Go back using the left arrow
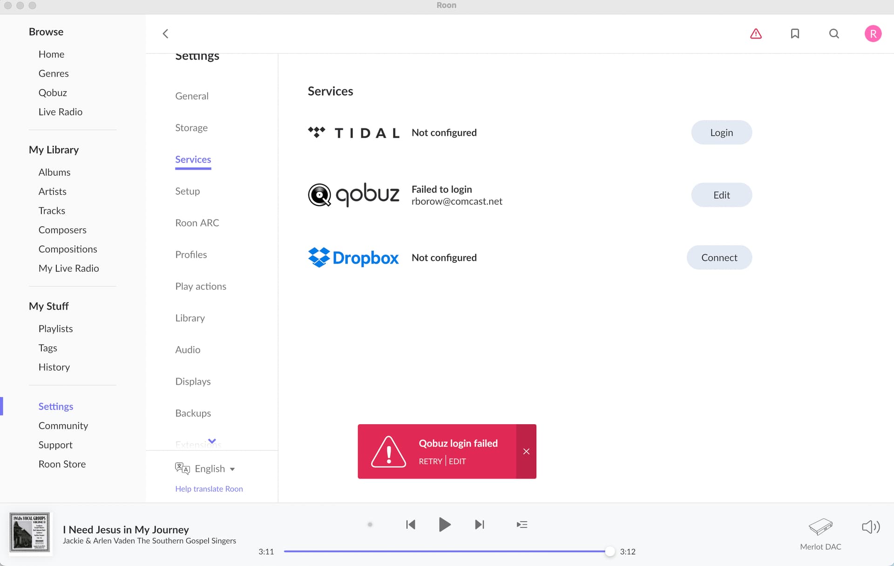 165,33
